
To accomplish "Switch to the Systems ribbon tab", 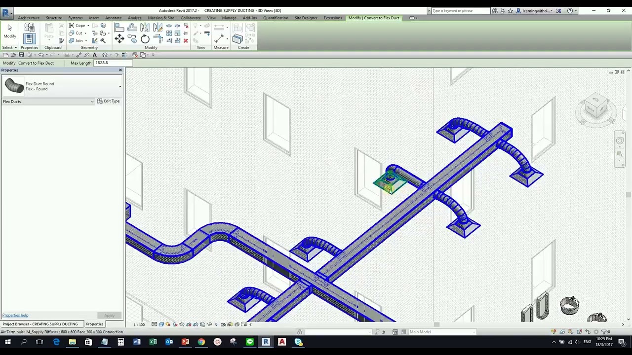I will point(76,18).
